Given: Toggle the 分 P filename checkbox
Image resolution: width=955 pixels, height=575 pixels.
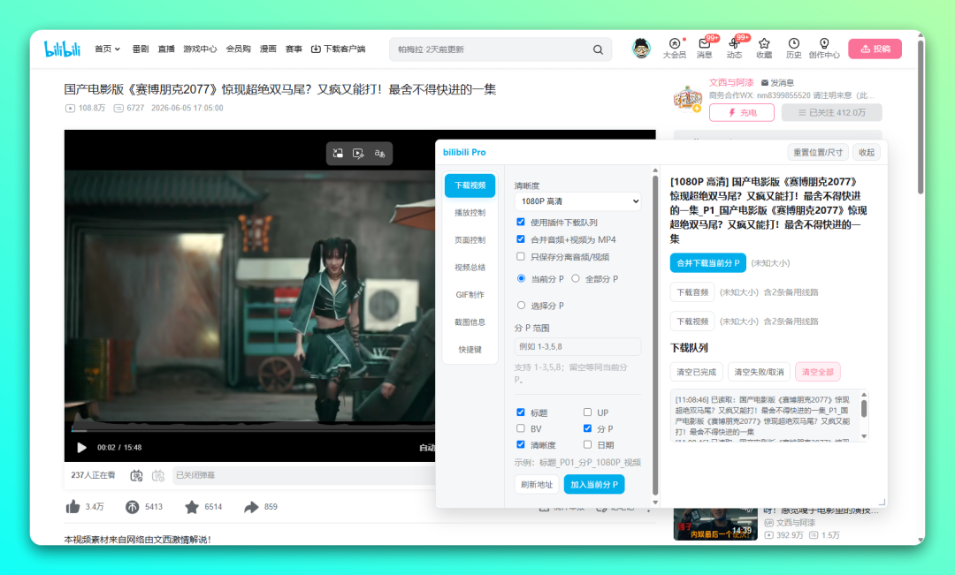Looking at the screenshot, I should 588,428.
